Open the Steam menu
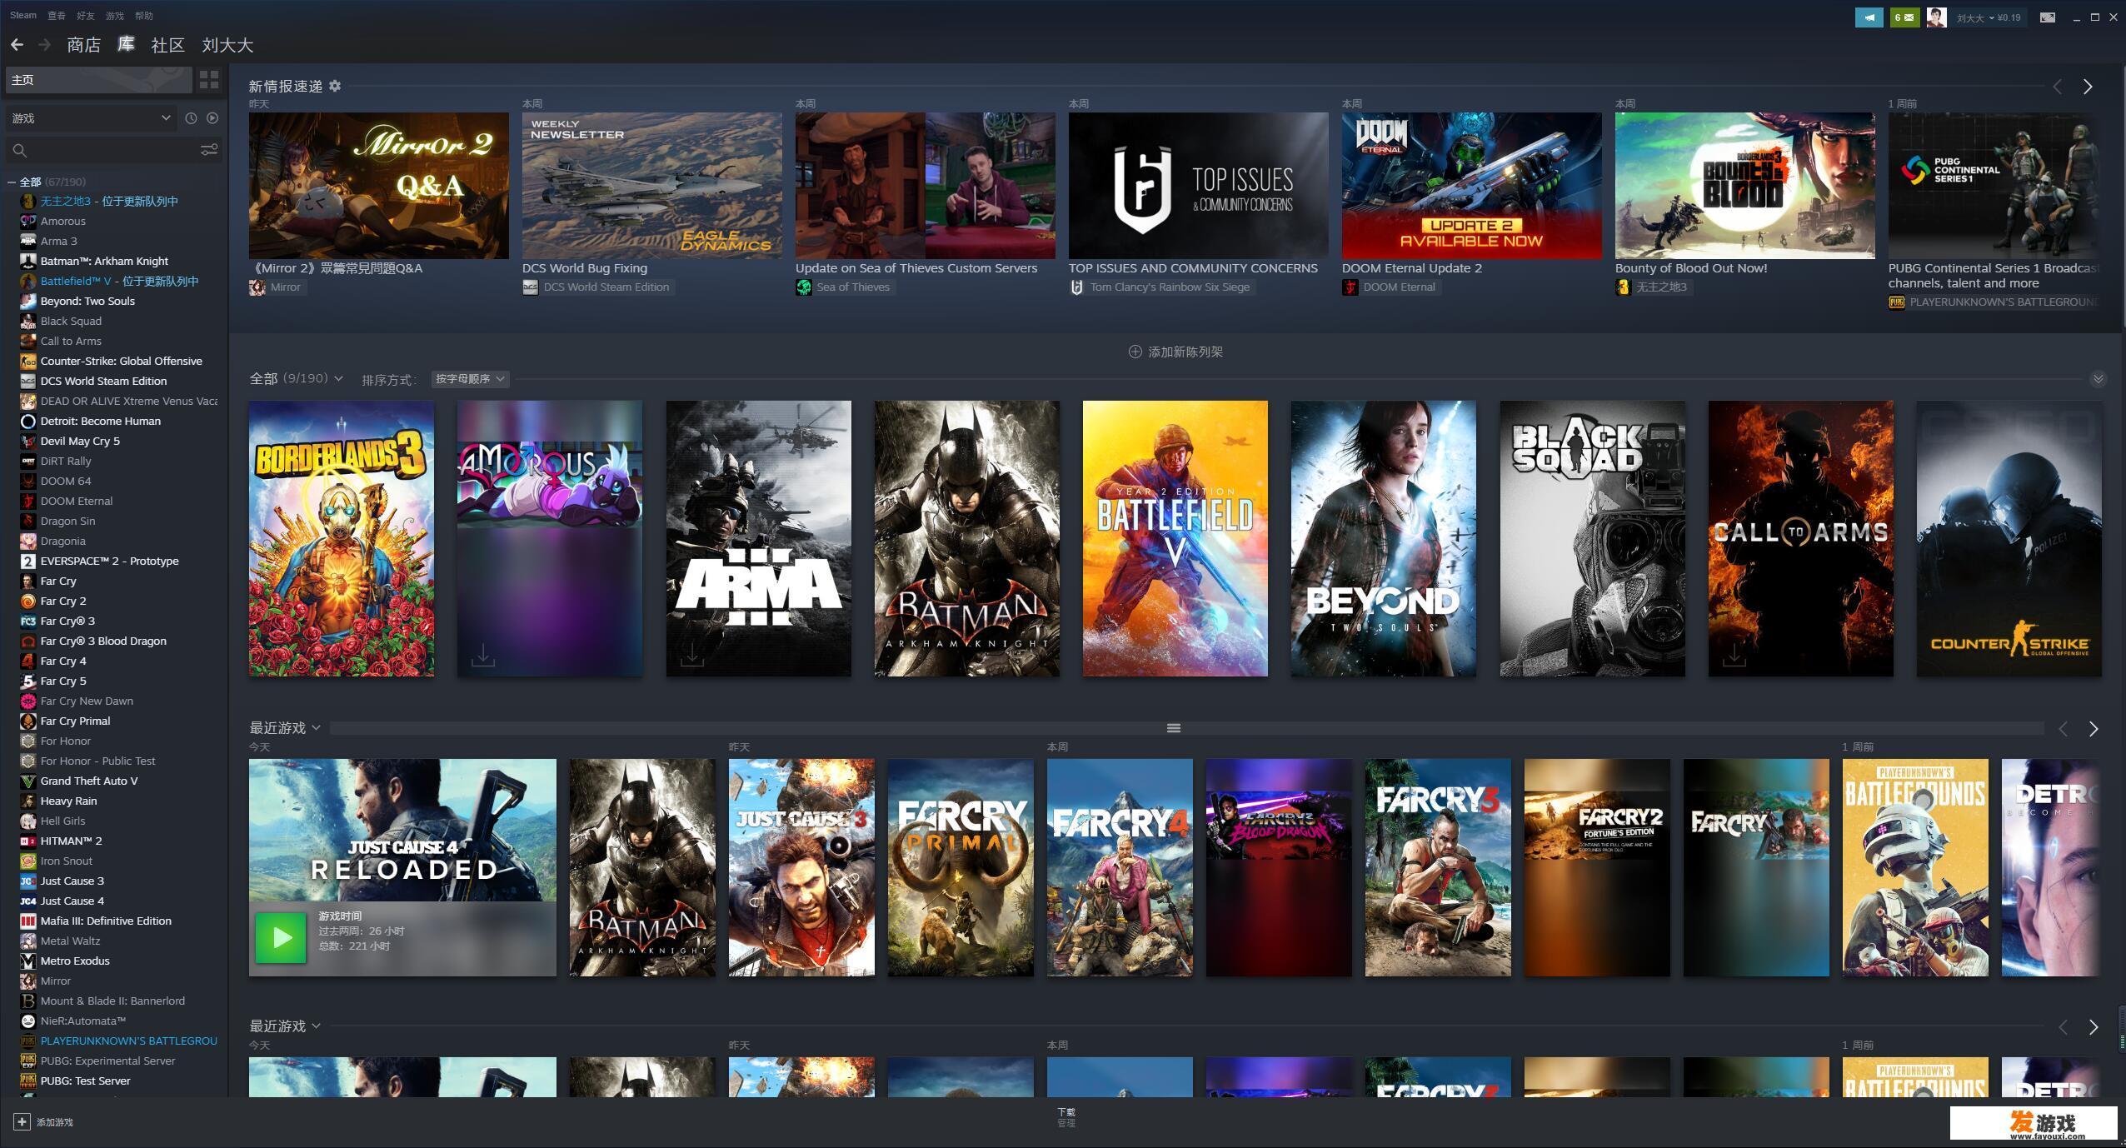 tap(23, 15)
